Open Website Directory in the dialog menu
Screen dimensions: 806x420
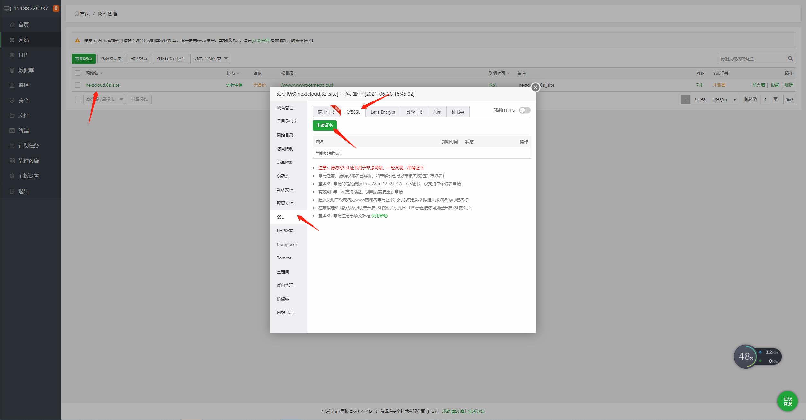point(288,135)
